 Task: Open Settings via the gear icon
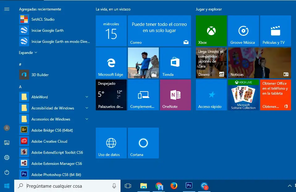pos(7,157)
